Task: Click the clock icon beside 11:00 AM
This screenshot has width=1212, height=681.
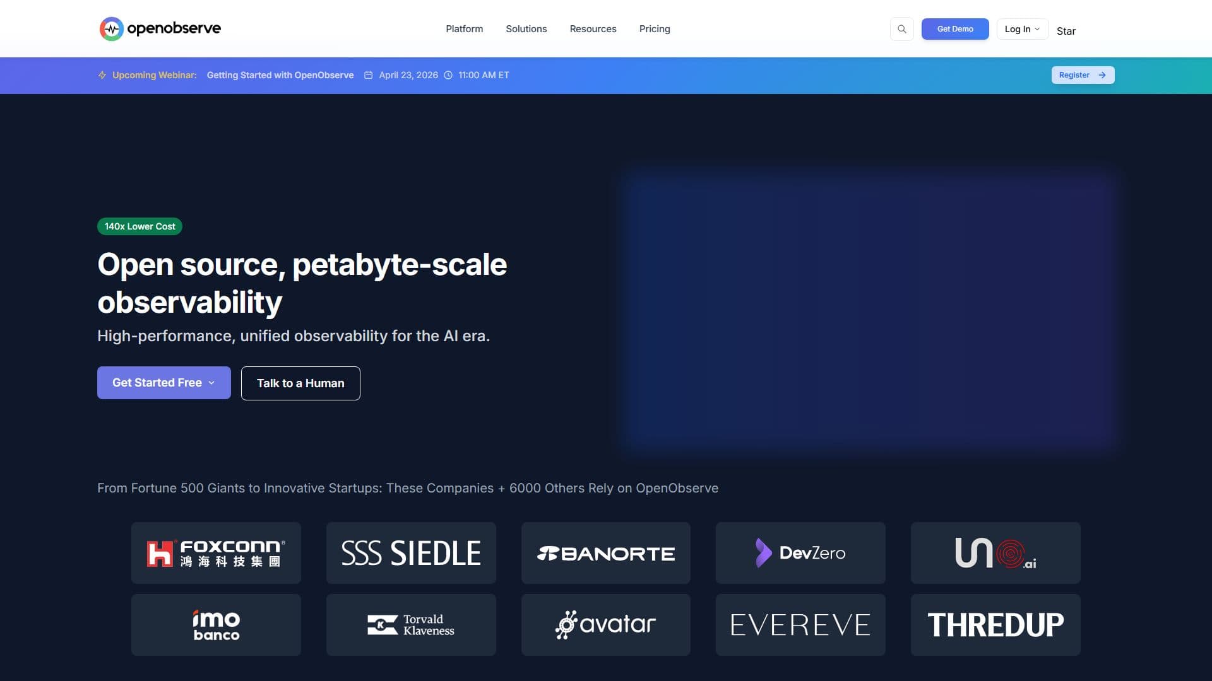Action: coord(448,75)
